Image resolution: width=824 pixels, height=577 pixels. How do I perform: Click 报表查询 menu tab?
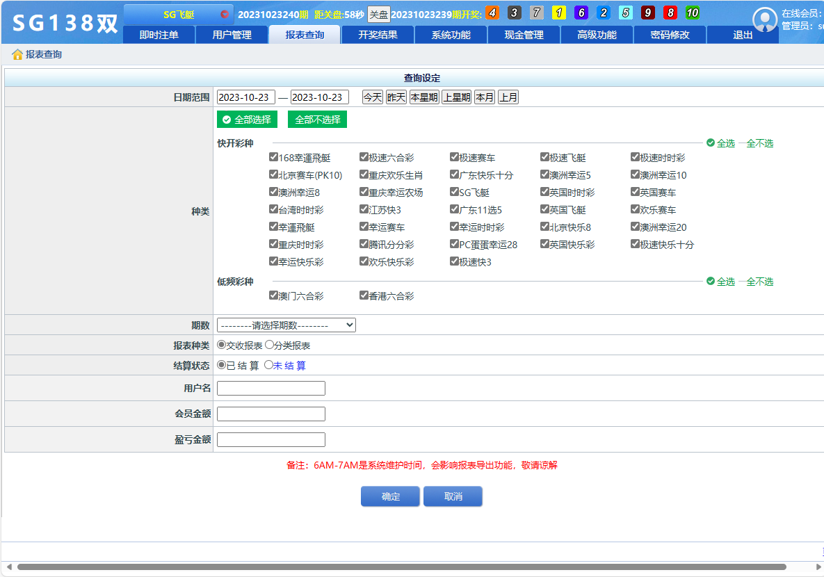tap(305, 35)
